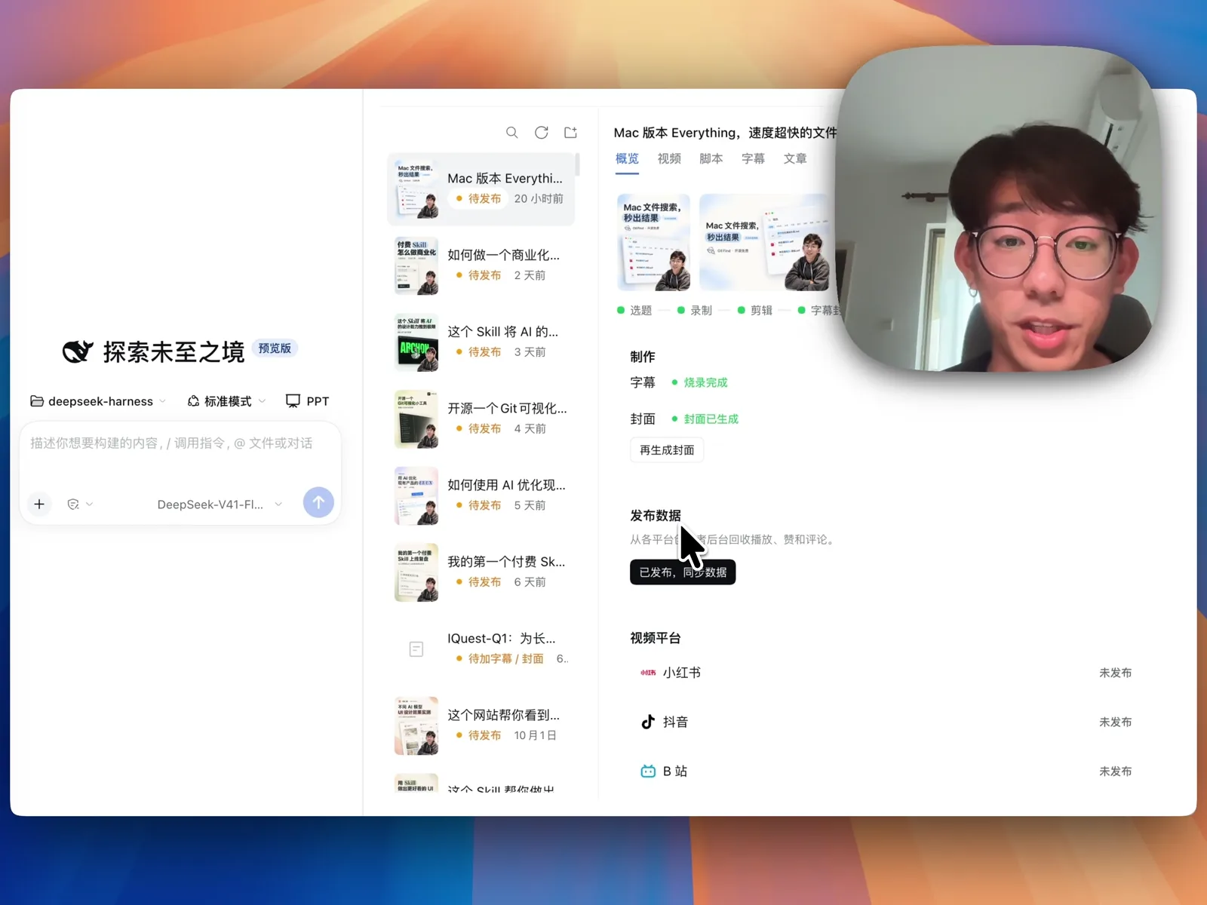1207x905 pixels.
Task: Send the prompt with the blue arrow button
Action: click(318, 502)
